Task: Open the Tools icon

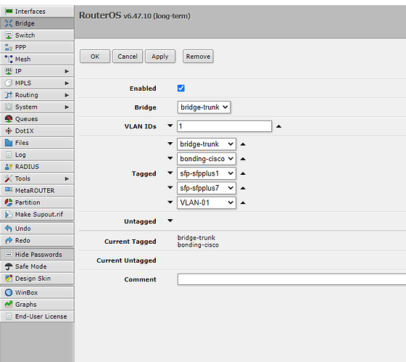Action: point(9,178)
